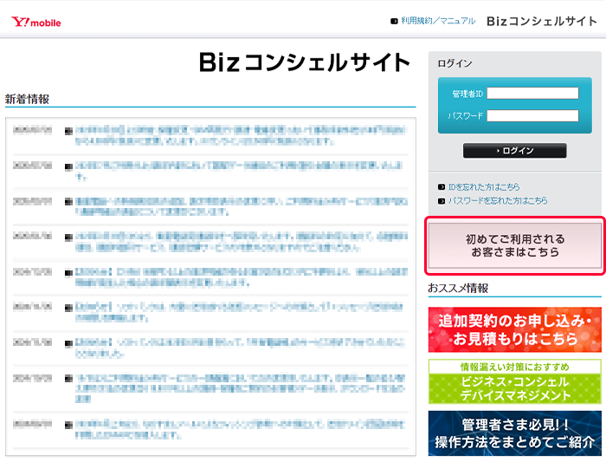Click the Y!mobile logo

click(x=36, y=22)
